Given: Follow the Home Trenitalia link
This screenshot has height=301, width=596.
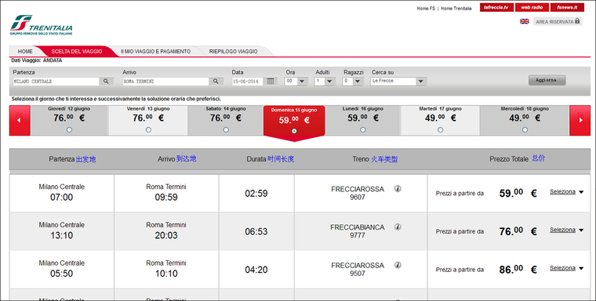Looking at the screenshot, I should [456, 8].
